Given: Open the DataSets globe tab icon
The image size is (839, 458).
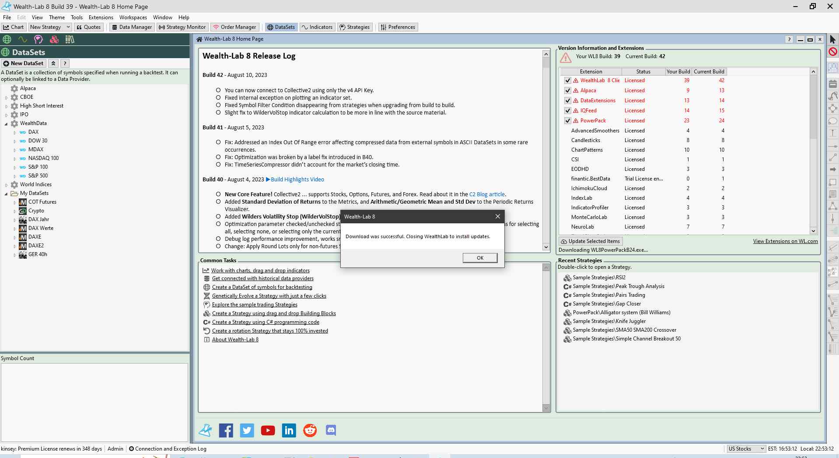Looking at the screenshot, I should [7, 39].
